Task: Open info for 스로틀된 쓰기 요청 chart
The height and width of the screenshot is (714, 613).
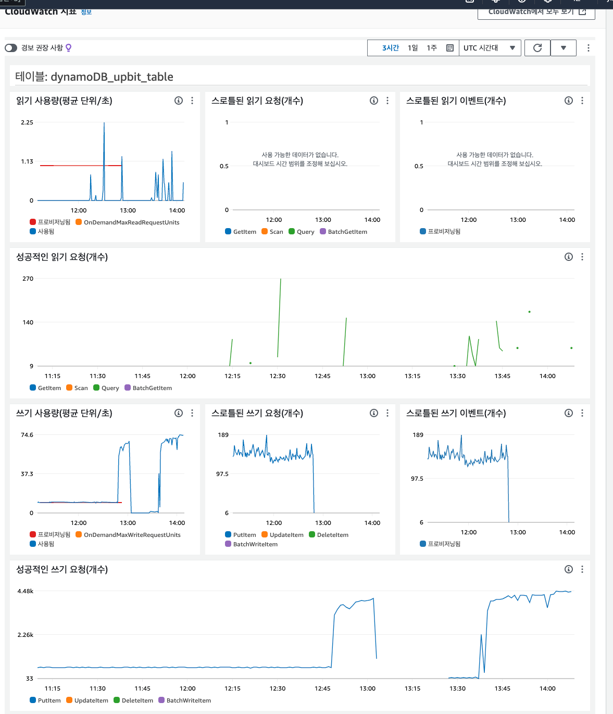Action: pos(374,413)
